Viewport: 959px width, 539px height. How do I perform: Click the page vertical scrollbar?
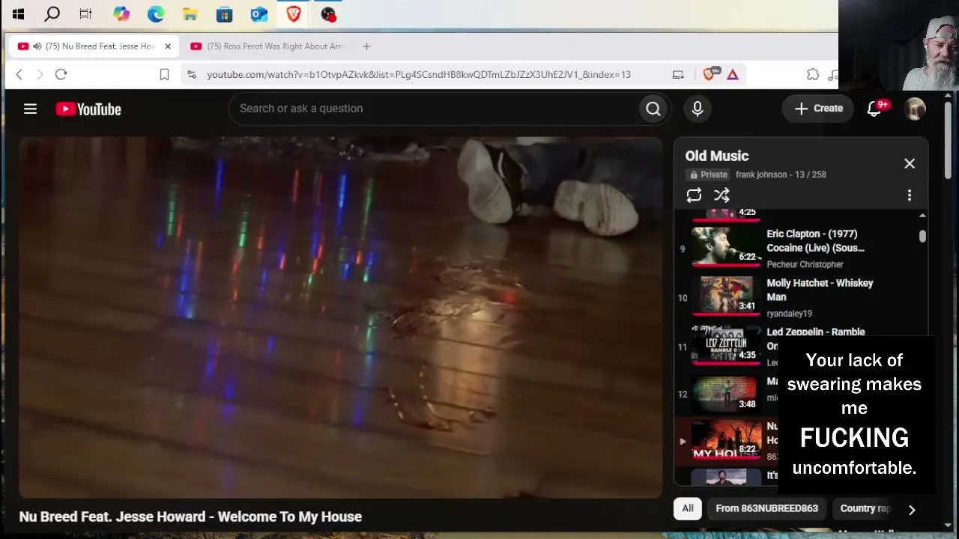pos(949,142)
